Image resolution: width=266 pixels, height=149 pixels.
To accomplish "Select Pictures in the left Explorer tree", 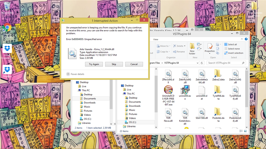I will 86,111.
